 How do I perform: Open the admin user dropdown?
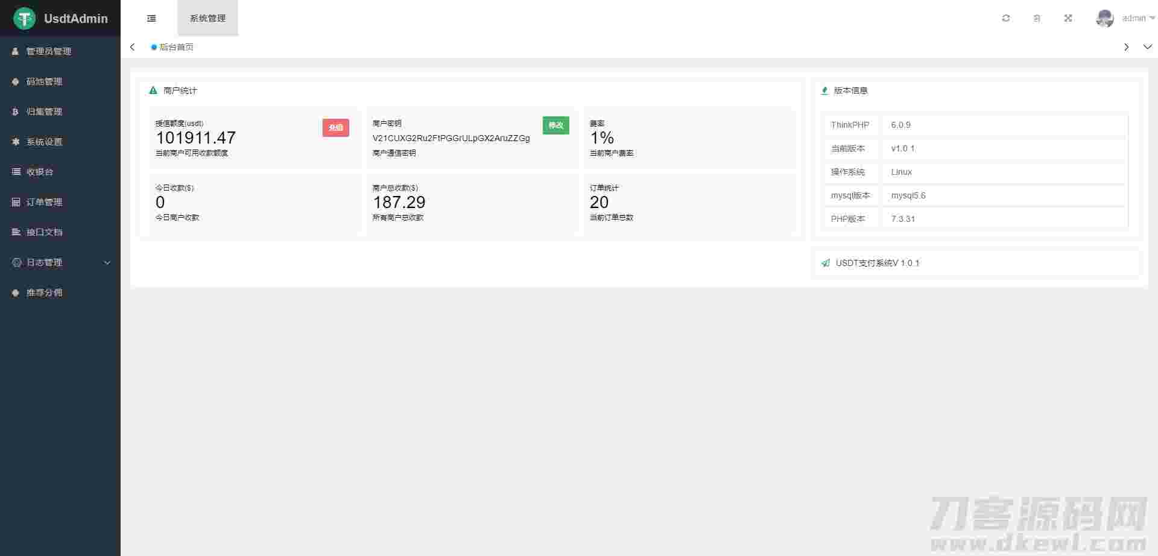pos(1138,18)
